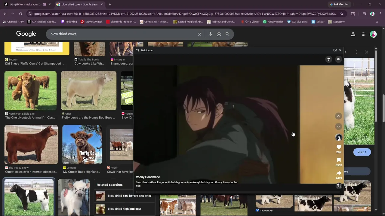Go back with browser back arrow

point(5,14)
